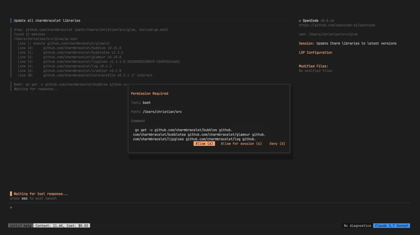The height and width of the screenshot is (235, 420).
Task: Click the 'press esc to exit cancel' hint
Action: click(33, 199)
